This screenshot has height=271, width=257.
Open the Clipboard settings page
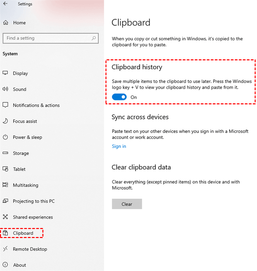23,233
